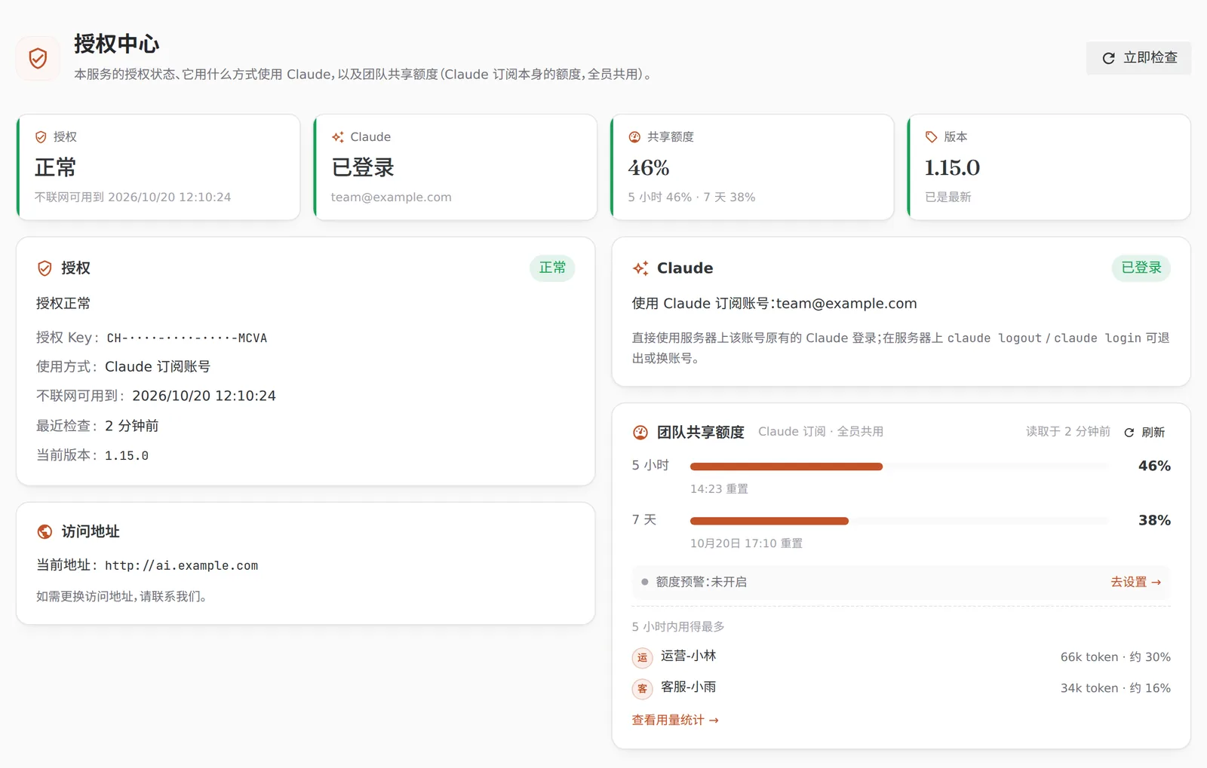Image resolution: width=1207 pixels, height=768 pixels.
Task: Click the gauge icon in 共享额度 summary card
Action: click(x=634, y=137)
